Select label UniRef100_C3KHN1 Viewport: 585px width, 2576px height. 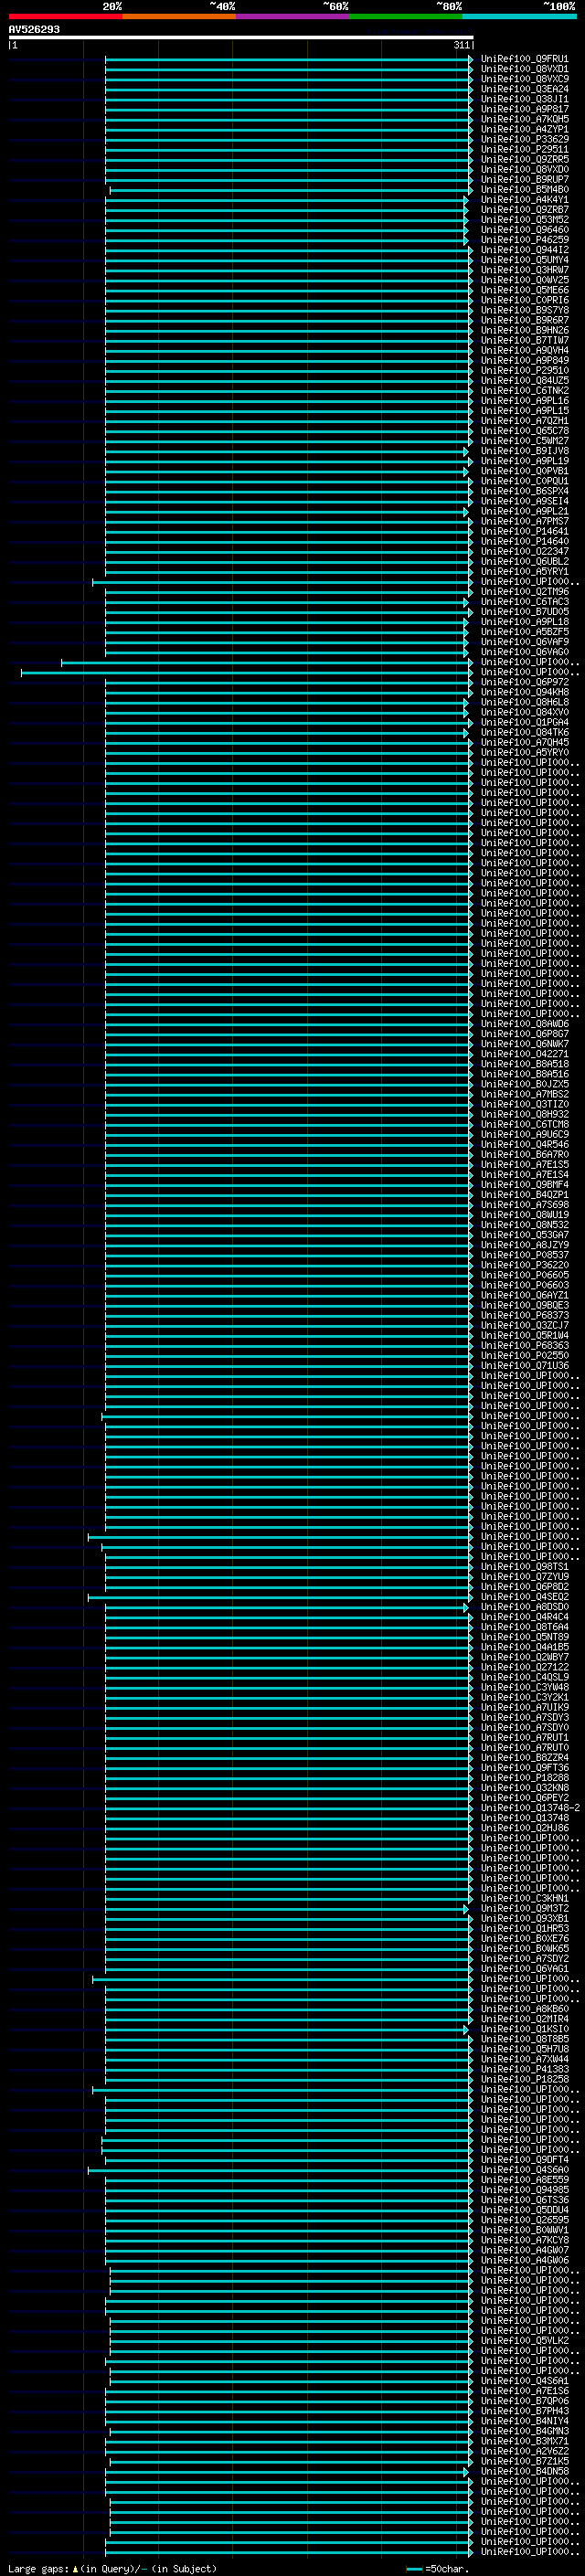524,1898
